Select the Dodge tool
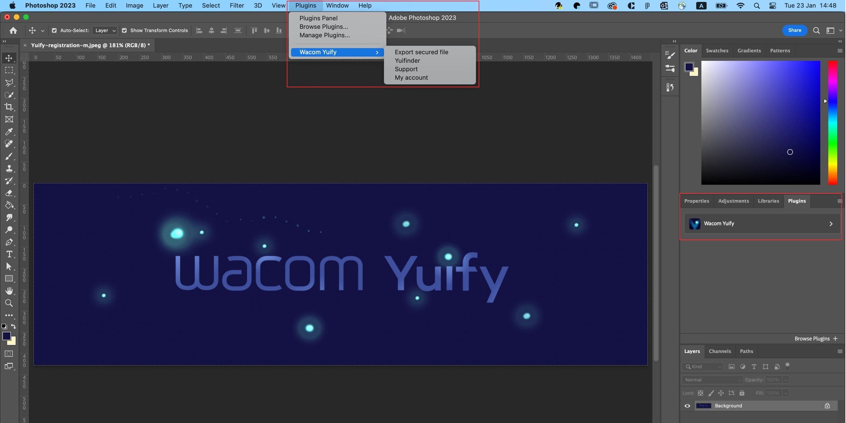 9,230
